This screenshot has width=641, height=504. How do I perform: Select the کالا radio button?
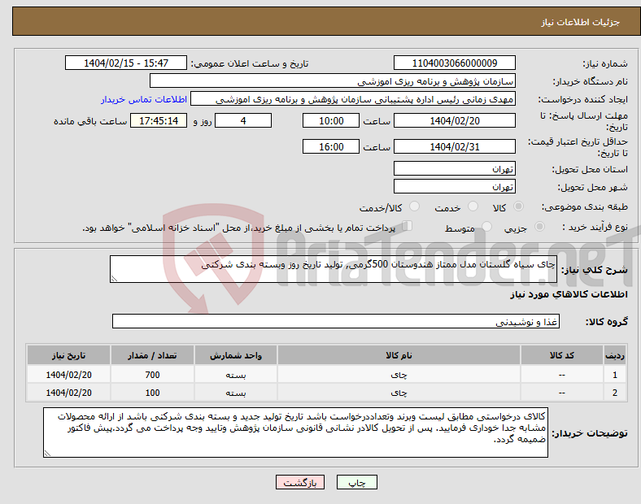pyautogui.click(x=518, y=206)
